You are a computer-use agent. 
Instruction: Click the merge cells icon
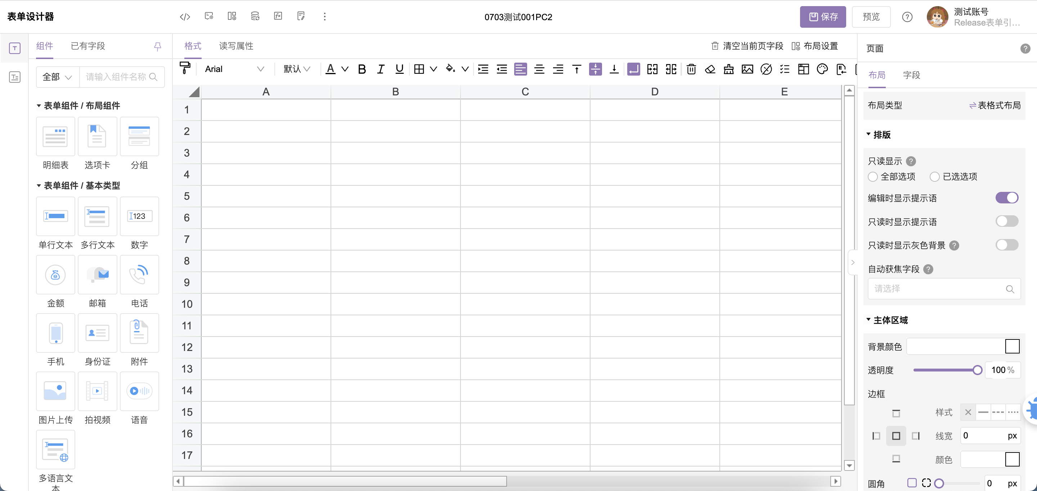(652, 69)
